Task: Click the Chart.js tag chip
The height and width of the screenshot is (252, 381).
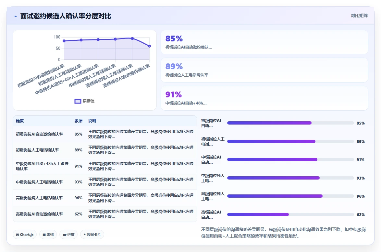Action: point(25,235)
